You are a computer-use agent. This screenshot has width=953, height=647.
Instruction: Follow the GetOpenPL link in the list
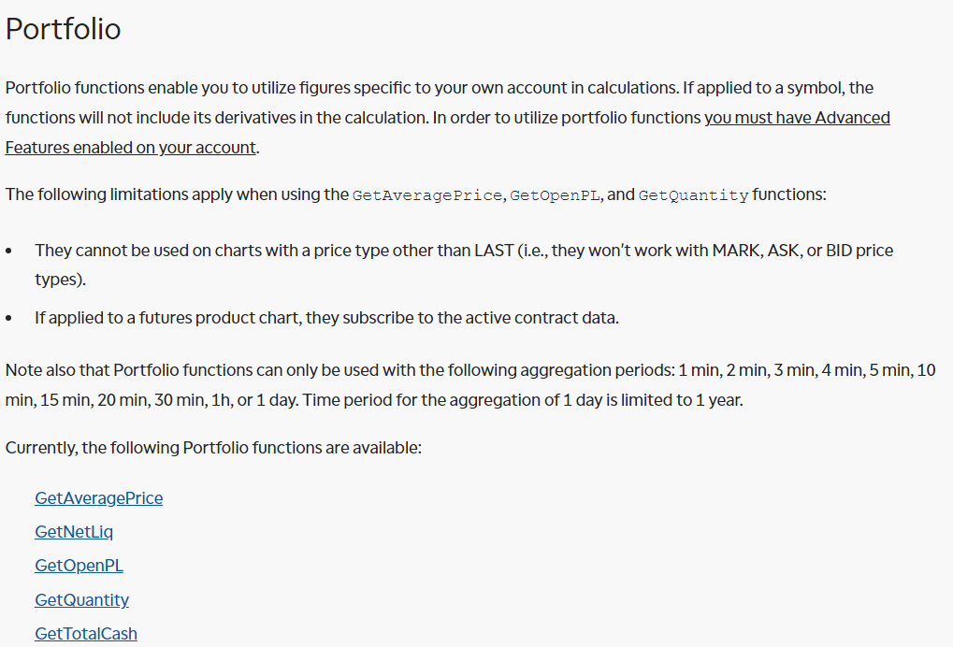coord(79,566)
